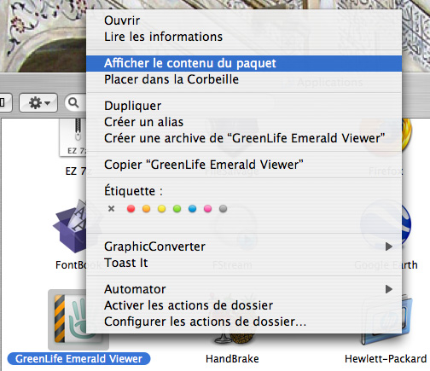Open the Finder gear action dropdown
Screen dimensions: 430x371
coord(38,102)
